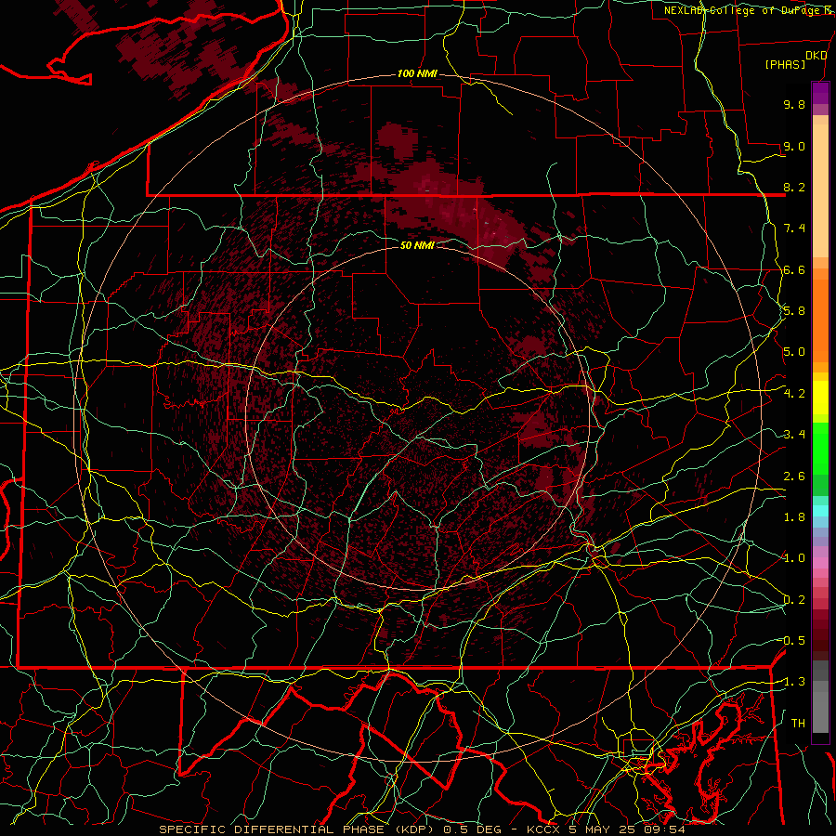Screen dimensions: 836x836
Task: Click the 3.4 value on the color scale
Action: (x=794, y=435)
